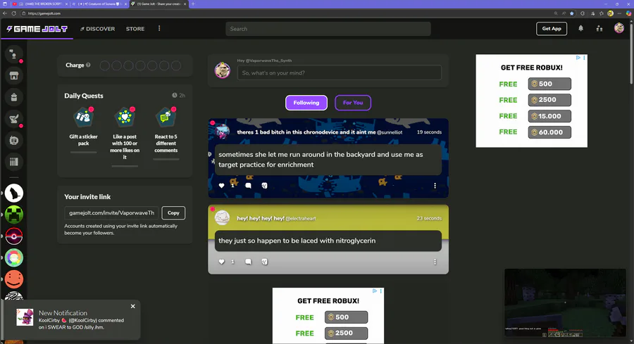The width and height of the screenshot is (634, 344).
Task: Open @sunnelliot profile link
Action: tap(390, 132)
